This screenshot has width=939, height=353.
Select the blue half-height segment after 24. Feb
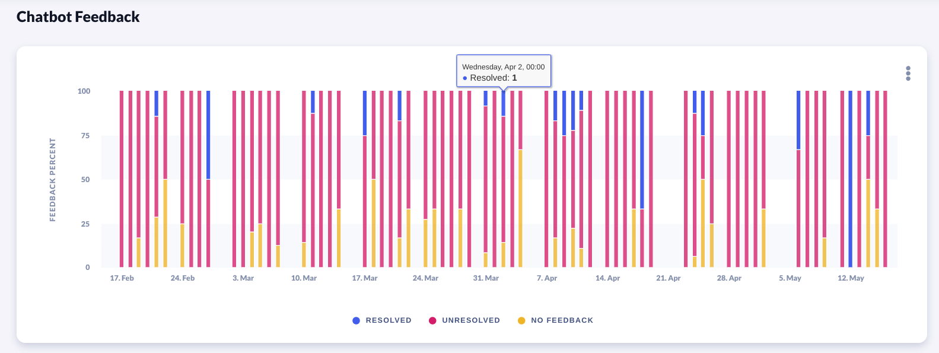208,135
